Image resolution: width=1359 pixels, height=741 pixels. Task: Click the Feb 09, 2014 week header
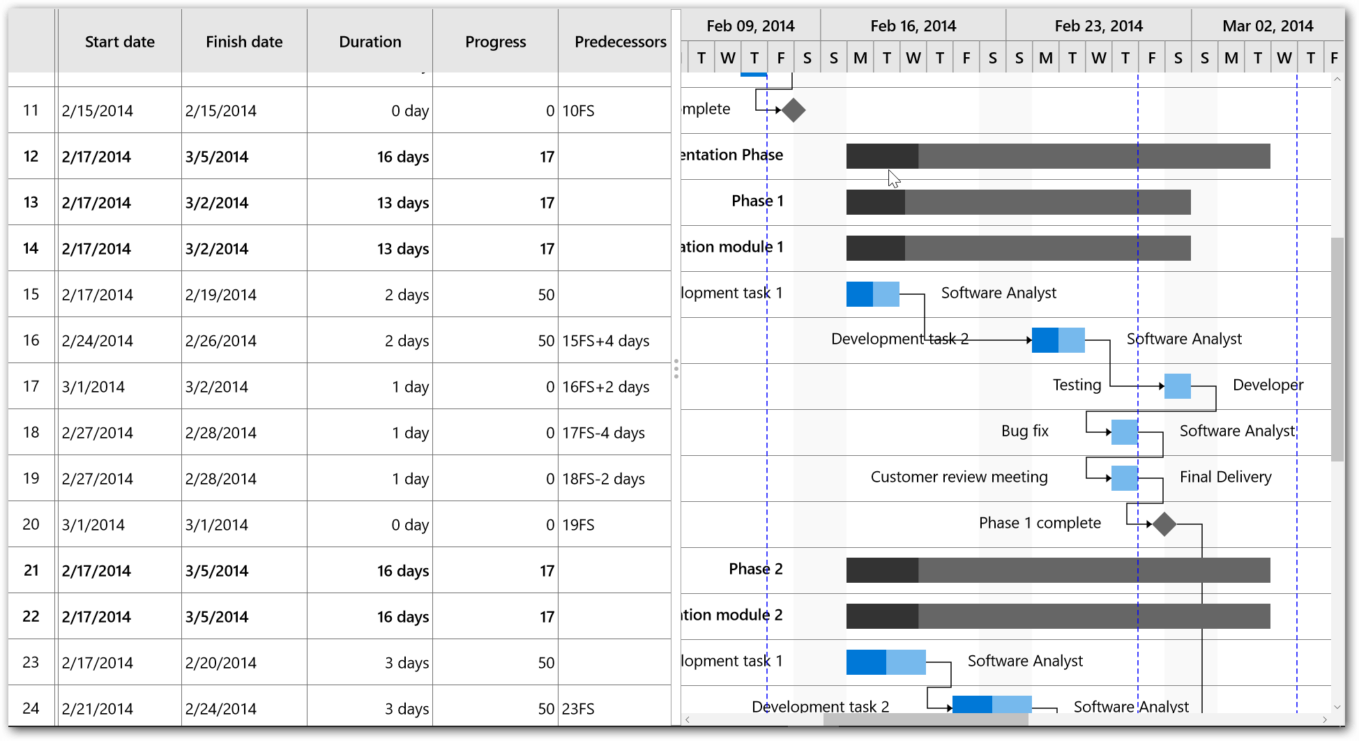point(750,26)
